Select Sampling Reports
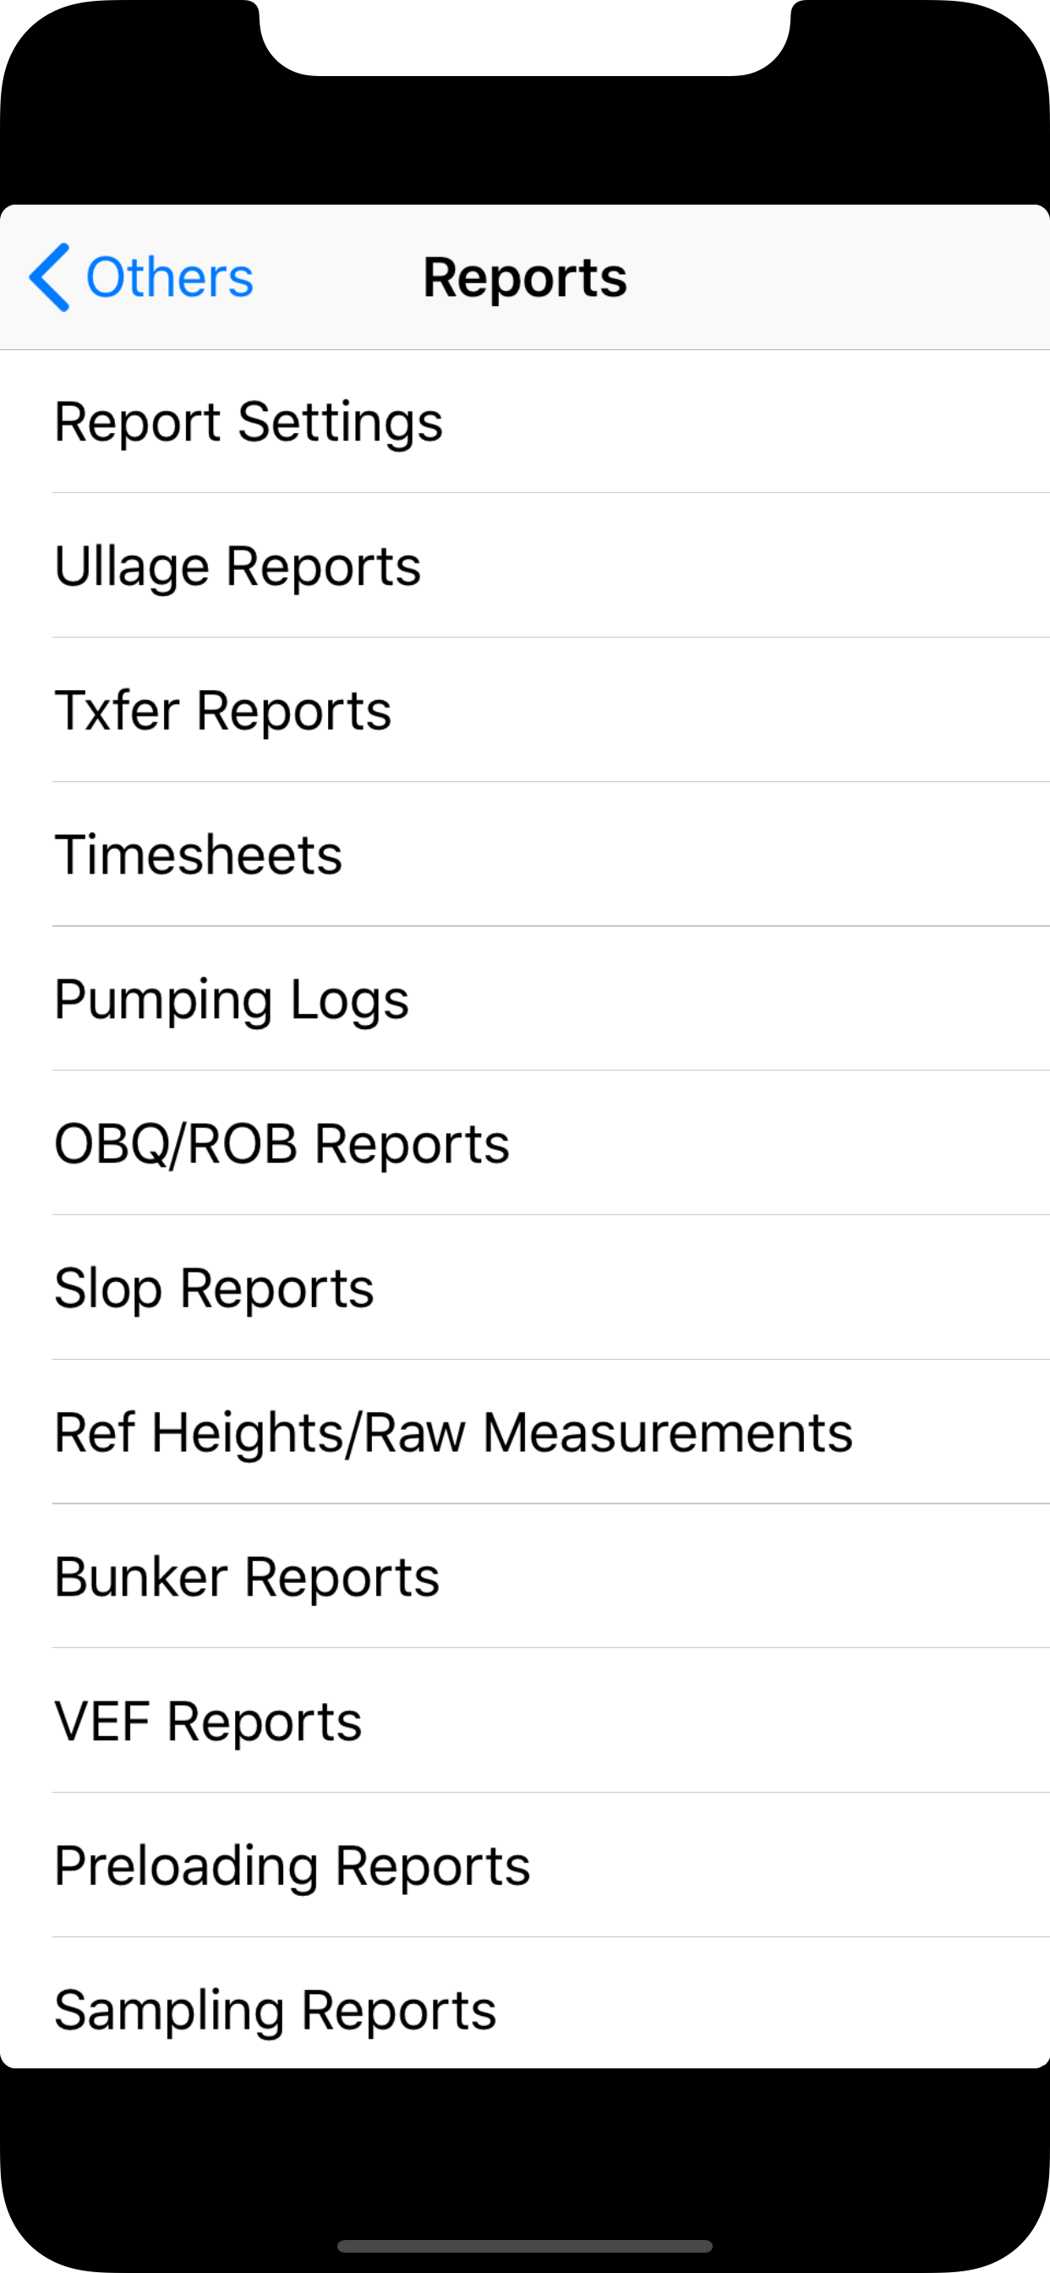The image size is (1050, 2273). (275, 2007)
